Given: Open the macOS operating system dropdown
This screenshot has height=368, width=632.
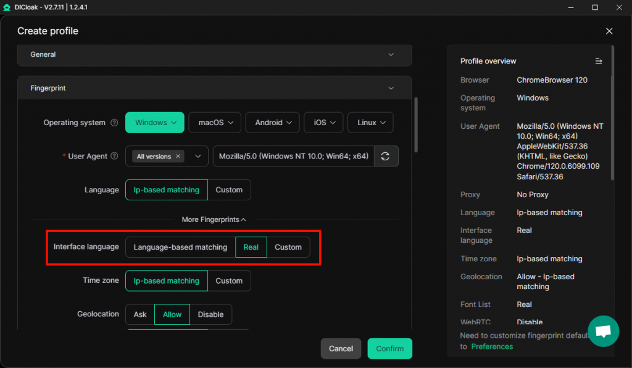Looking at the screenshot, I should point(215,123).
